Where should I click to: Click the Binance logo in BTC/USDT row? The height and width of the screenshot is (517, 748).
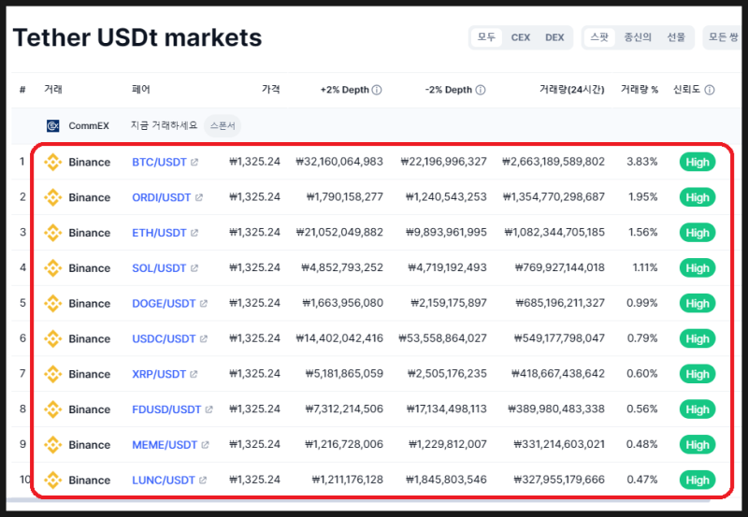click(53, 162)
